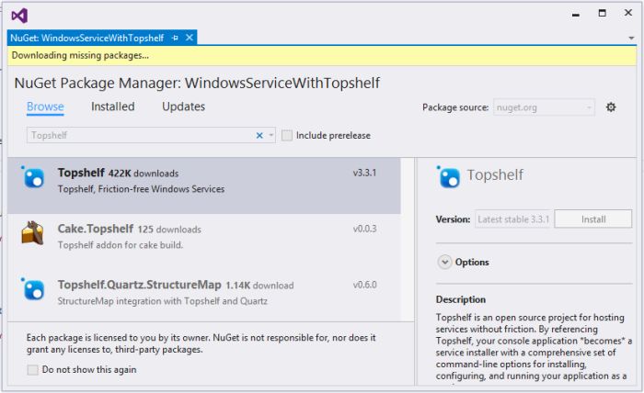Click Downloading missing packages notification bar
This screenshot has height=393, width=644.
pyautogui.click(x=322, y=55)
